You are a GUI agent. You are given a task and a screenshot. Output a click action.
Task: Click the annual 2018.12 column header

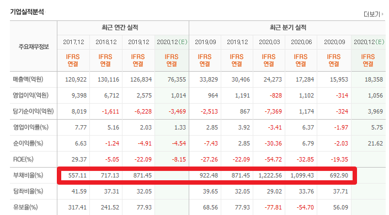(106, 42)
